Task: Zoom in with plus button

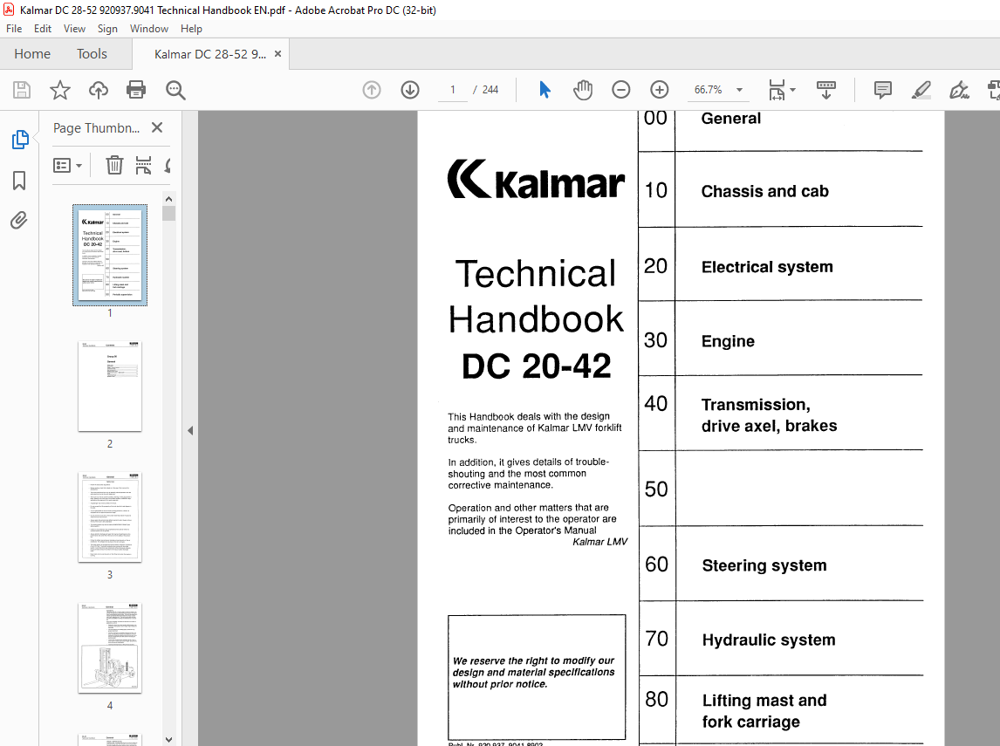Action: coord(660,90)
